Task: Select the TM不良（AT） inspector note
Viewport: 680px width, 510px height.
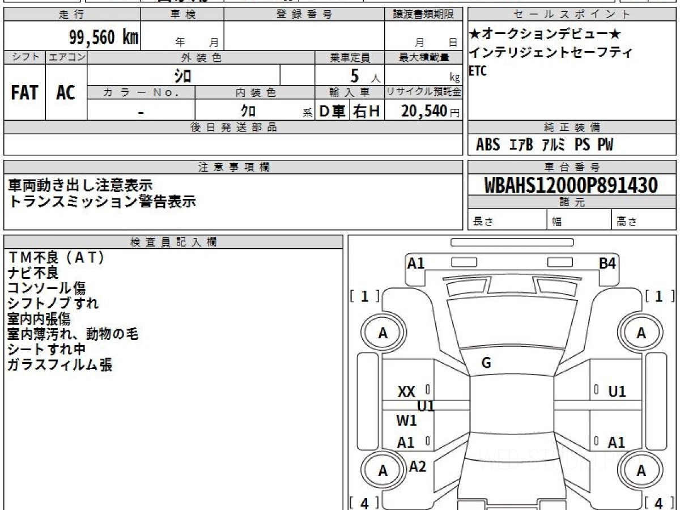Action: click(56, 257)
